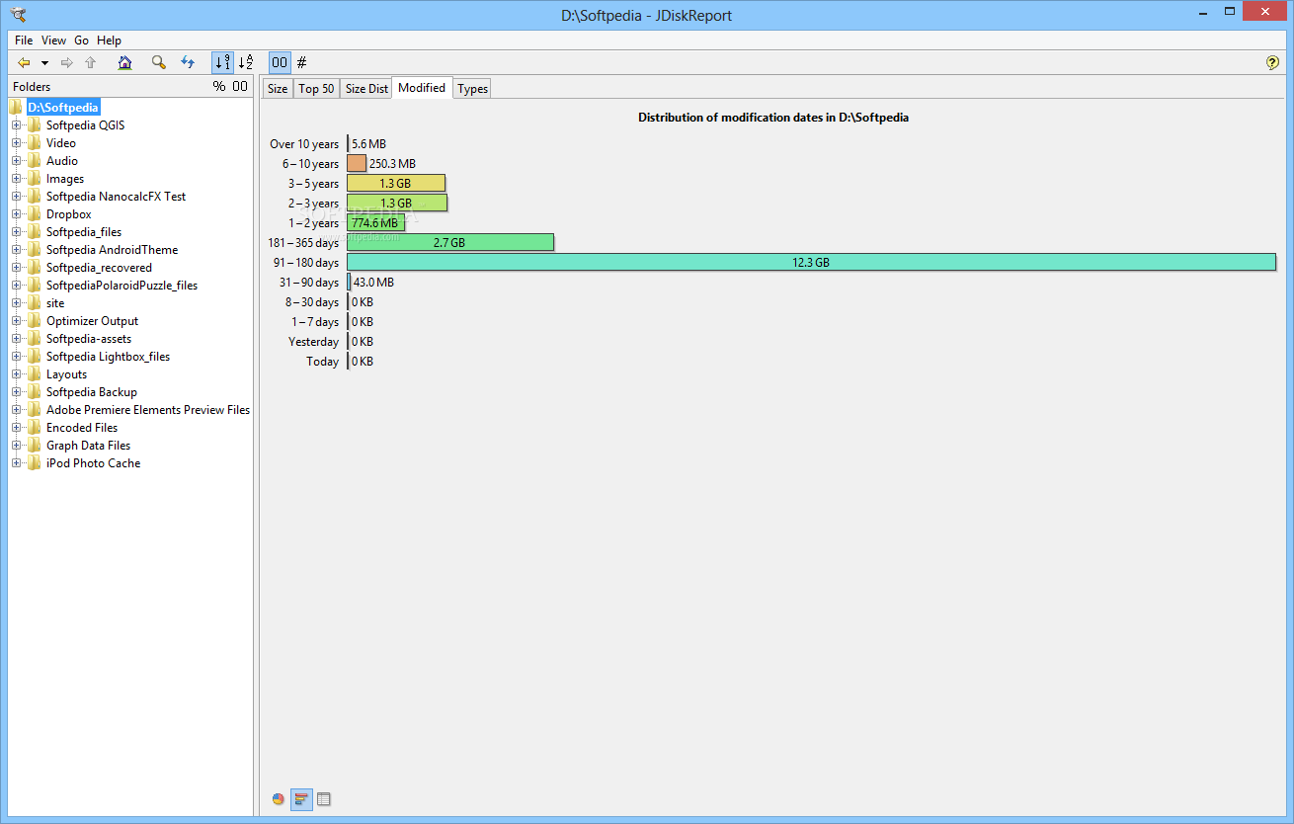Expand the Layouts folder node
The image size is (1294, 824).
pos(16,374)
